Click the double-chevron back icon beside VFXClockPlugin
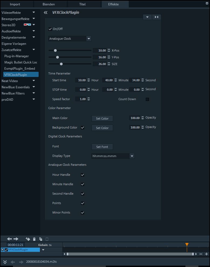Screen dimensions: 210x267 (46, 12)
